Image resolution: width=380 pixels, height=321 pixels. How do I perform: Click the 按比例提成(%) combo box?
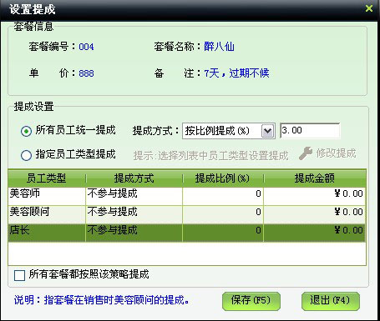229,131
